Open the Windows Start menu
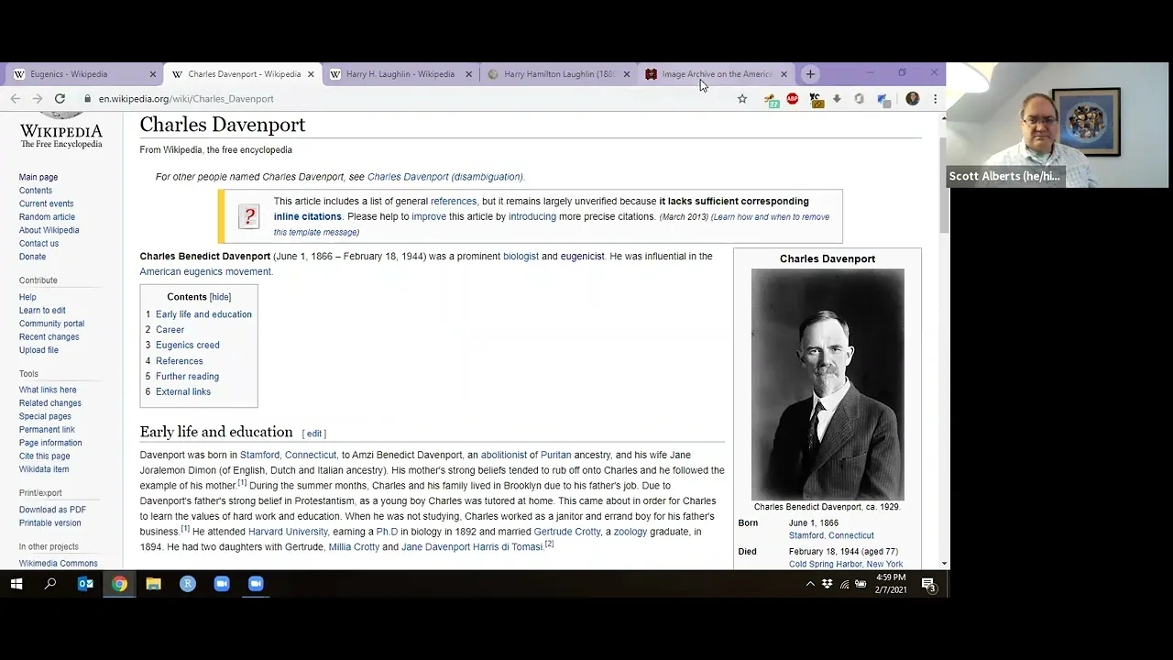The image size is (1173, 660). tap(16, 584)
